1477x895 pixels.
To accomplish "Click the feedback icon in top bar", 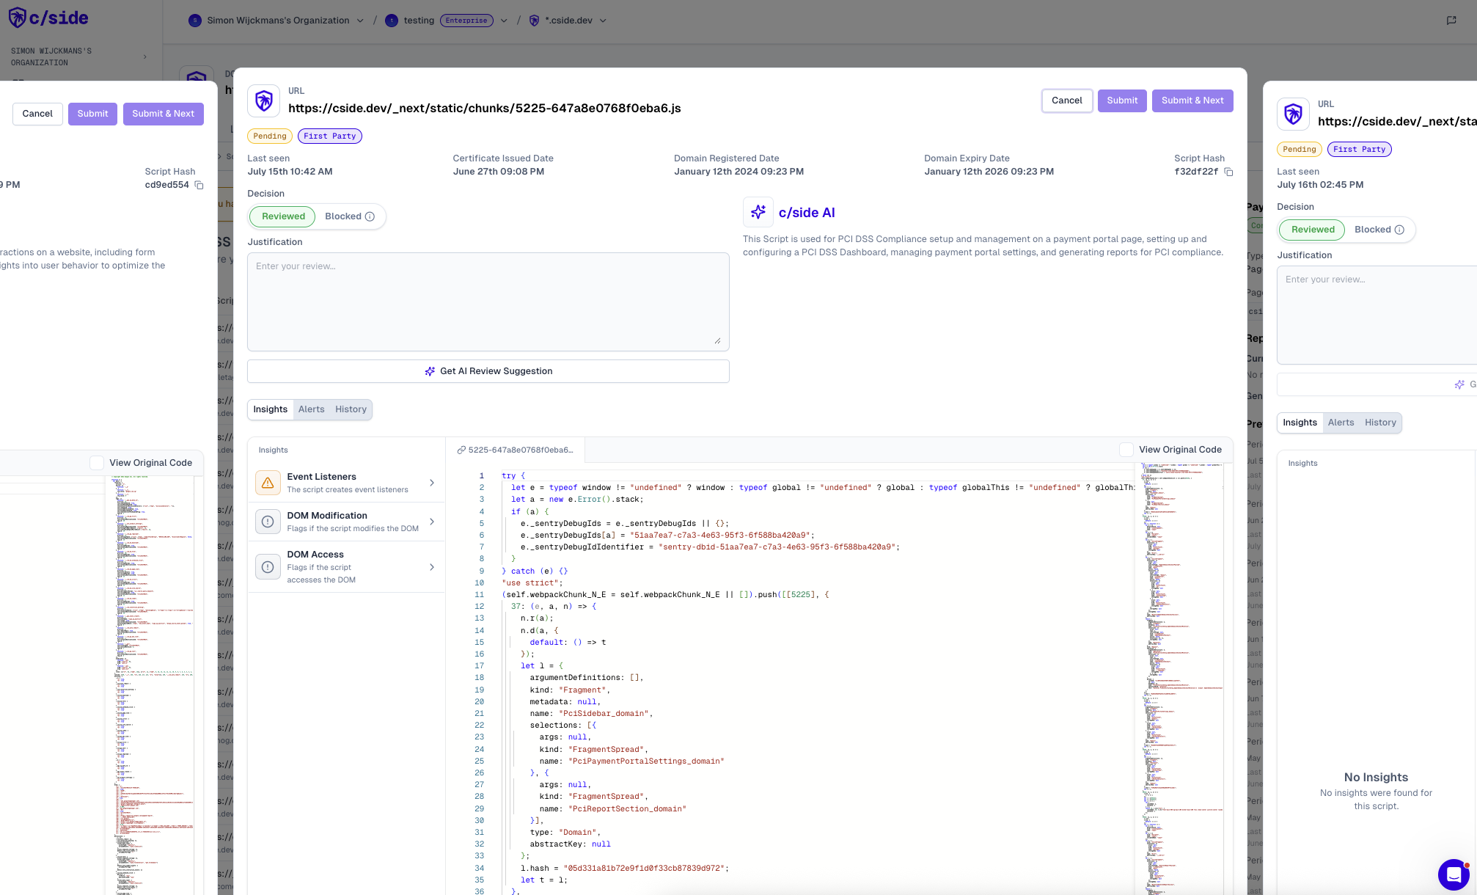I will (1451, 21).
